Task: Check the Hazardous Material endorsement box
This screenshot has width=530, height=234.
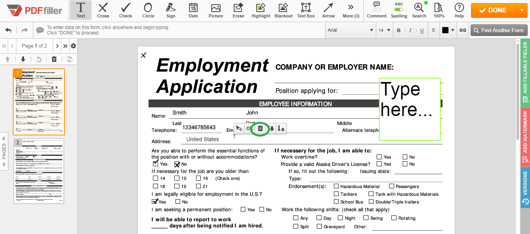Action: click(336, 186)
